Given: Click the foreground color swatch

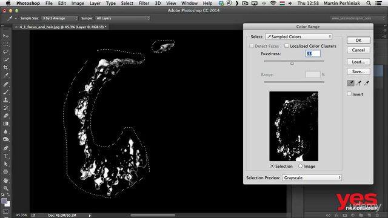Looking at the screenshot, I should pos(4,201).
